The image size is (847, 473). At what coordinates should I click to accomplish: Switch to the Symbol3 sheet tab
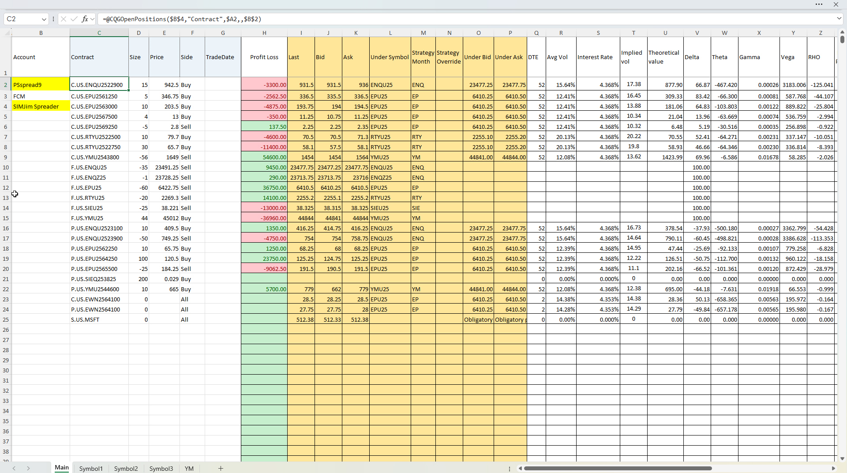click(161, 469)
